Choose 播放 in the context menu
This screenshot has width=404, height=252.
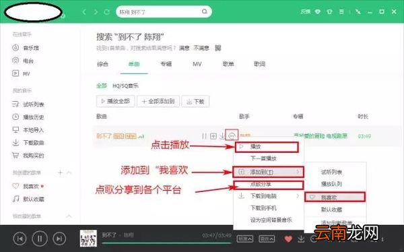click(x=267, y=147)
